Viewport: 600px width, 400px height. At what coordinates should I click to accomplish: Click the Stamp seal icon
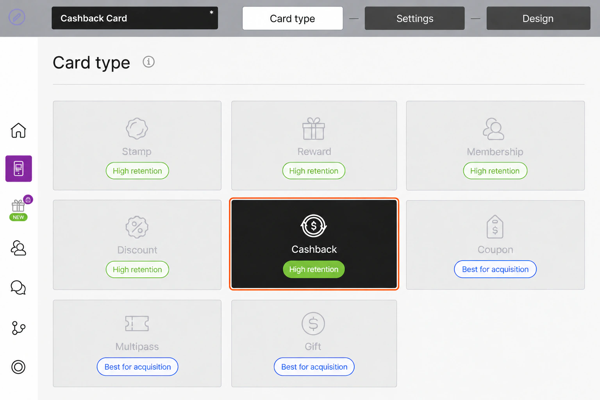(x=137, y=129)
